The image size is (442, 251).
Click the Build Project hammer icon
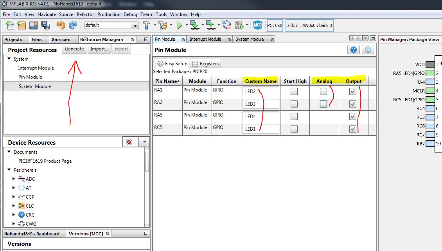coord(146,25)
